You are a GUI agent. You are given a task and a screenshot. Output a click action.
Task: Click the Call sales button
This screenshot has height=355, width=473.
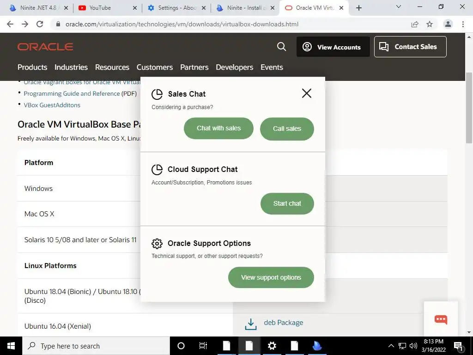[x=287, y=129]
